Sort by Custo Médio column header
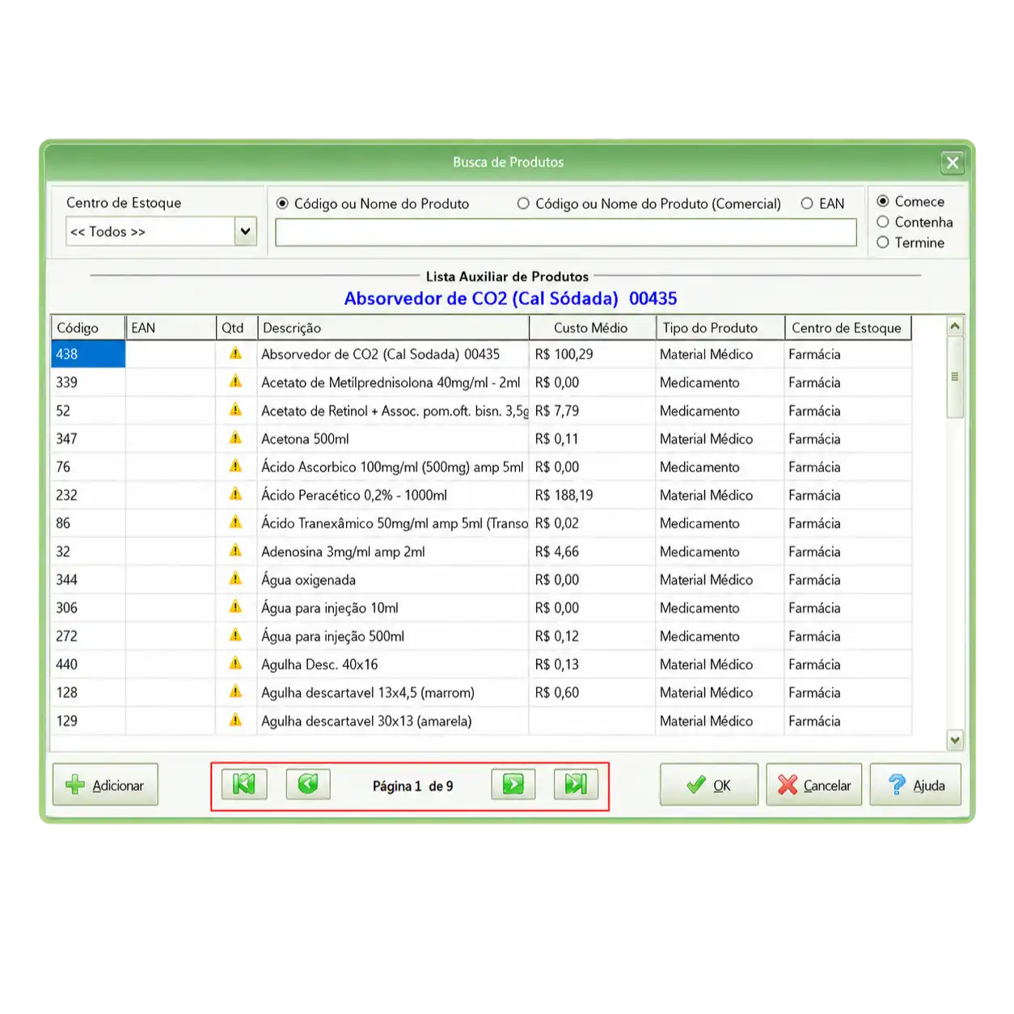Viewport: 1014px width, 1014px height. coord(592,327)
